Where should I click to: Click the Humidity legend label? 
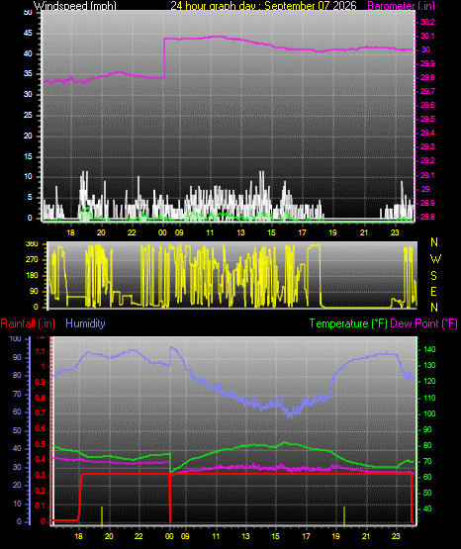click(x=85, y=323)
